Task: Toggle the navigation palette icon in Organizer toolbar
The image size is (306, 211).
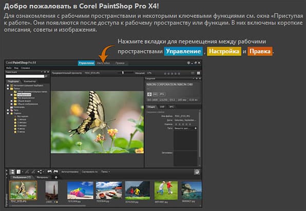Action: pyautogui.click(x=12, y=172)
